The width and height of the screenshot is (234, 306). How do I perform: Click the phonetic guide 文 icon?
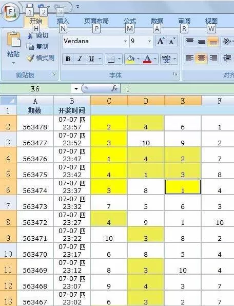point(166,59)
